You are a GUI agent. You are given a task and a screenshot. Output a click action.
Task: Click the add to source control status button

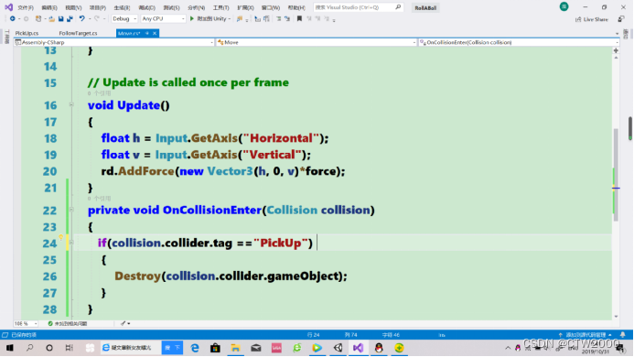coord(586,335)
